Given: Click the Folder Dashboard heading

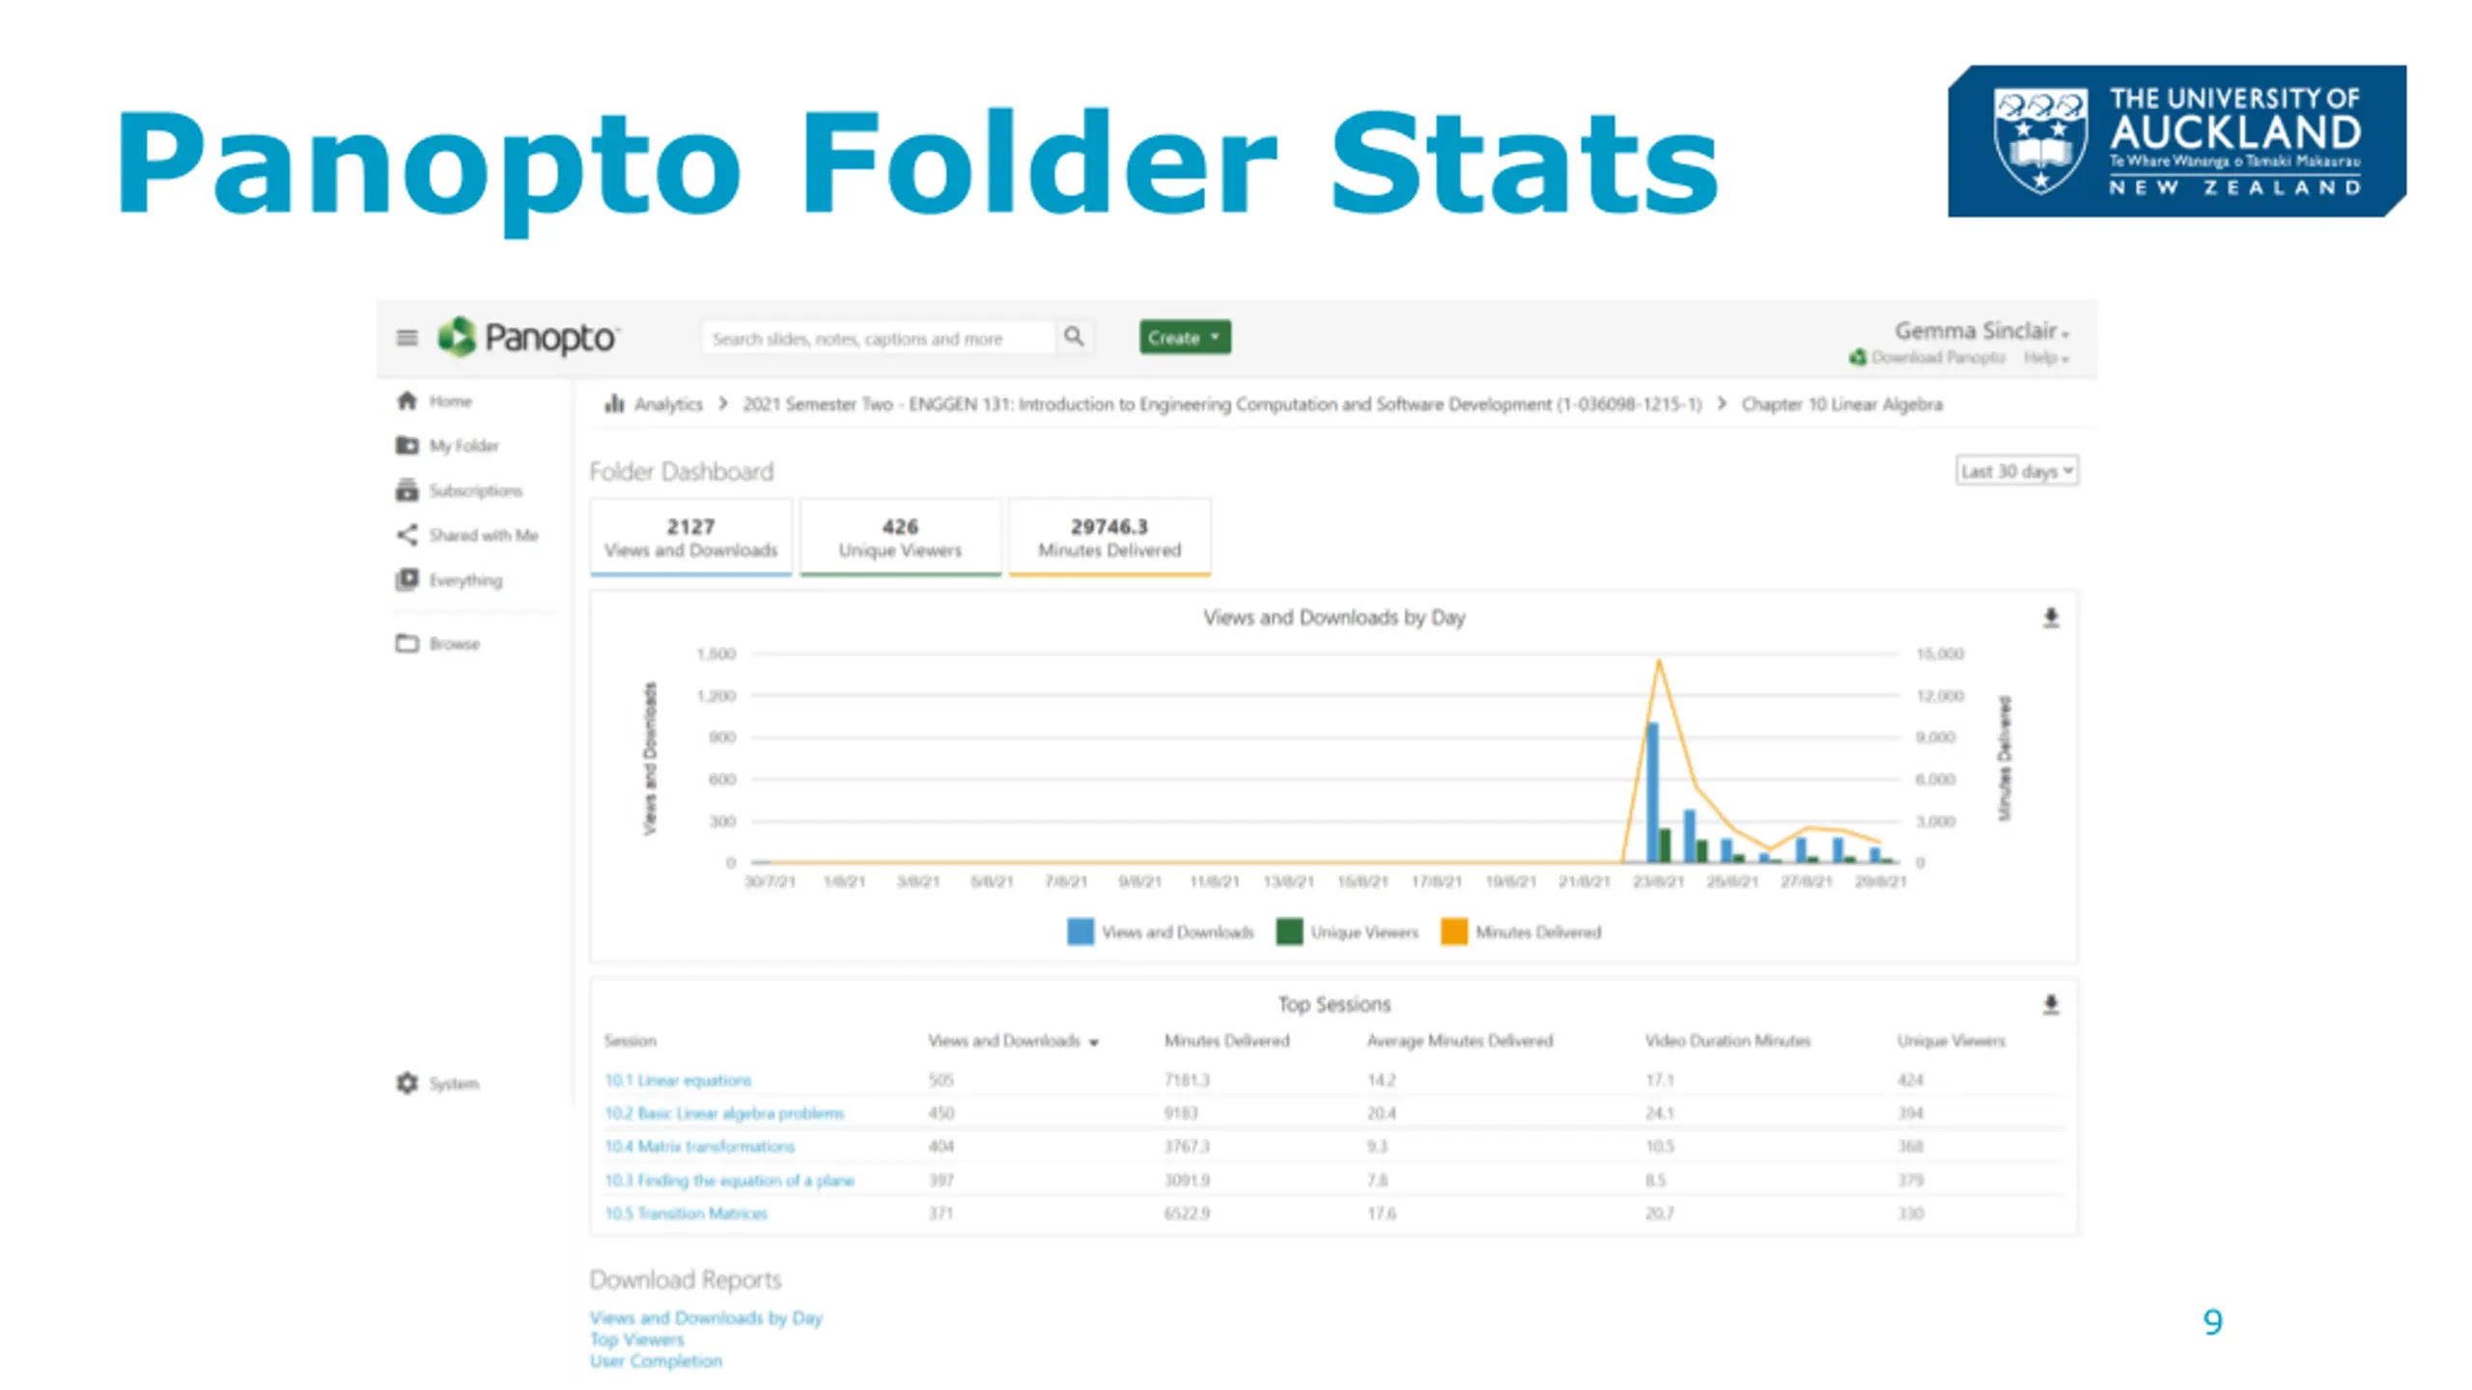Looking at the screenshot, I should pos(682,471).
